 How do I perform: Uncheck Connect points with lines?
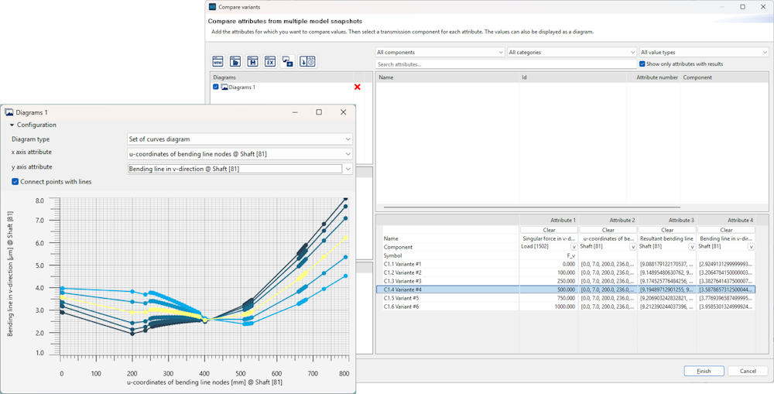15,182
